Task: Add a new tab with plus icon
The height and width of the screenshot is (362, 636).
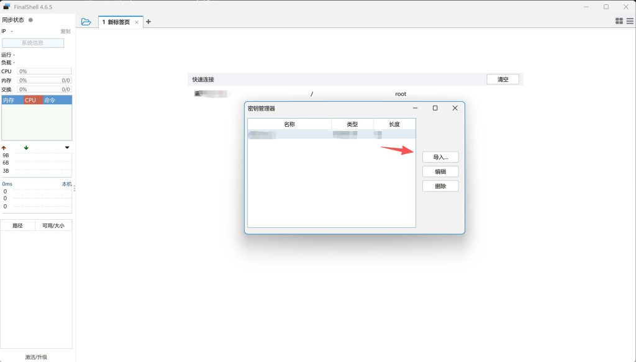Action: point(148,22)
